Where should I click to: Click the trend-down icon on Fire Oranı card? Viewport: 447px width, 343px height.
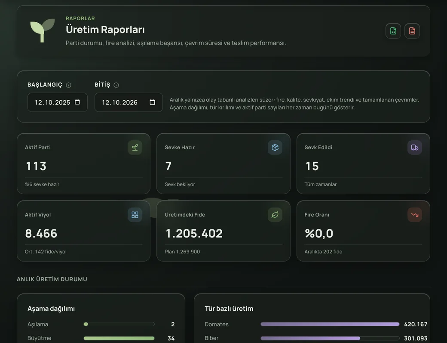click(x=414, y=215)
